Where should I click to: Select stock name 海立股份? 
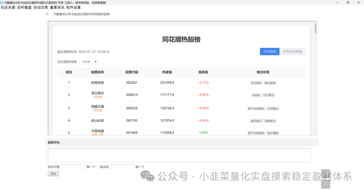(97, 93)
